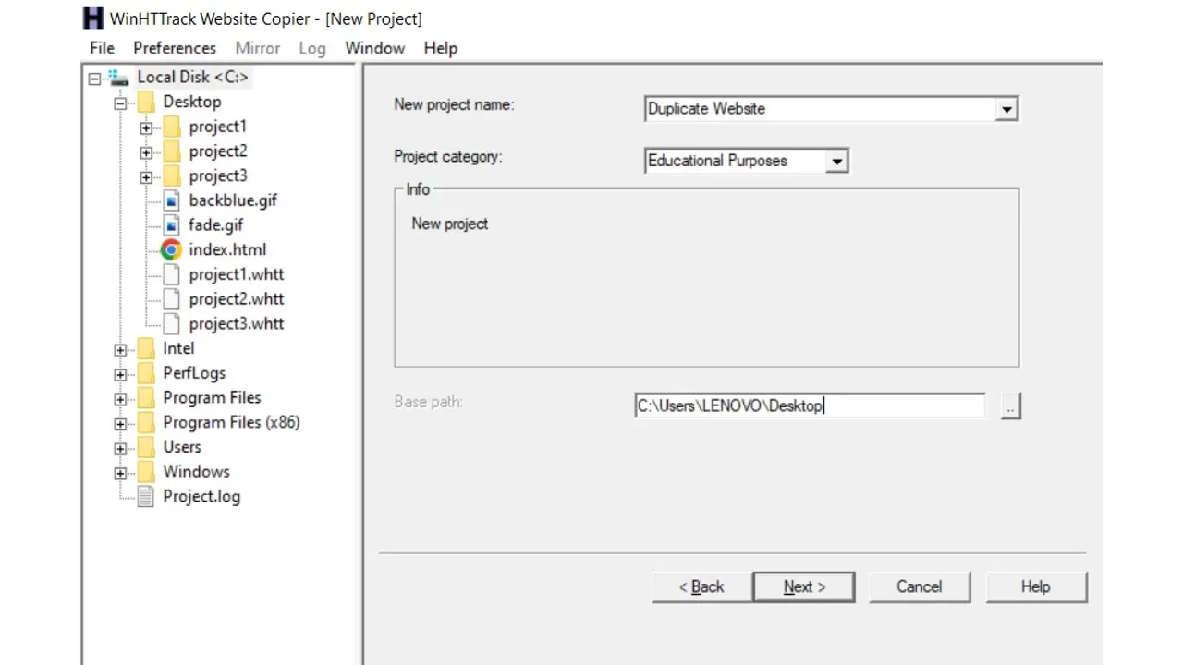This screenshot has height=665, width=1183.
Task: Expand the Users folder node
Action: coord(120,449)
